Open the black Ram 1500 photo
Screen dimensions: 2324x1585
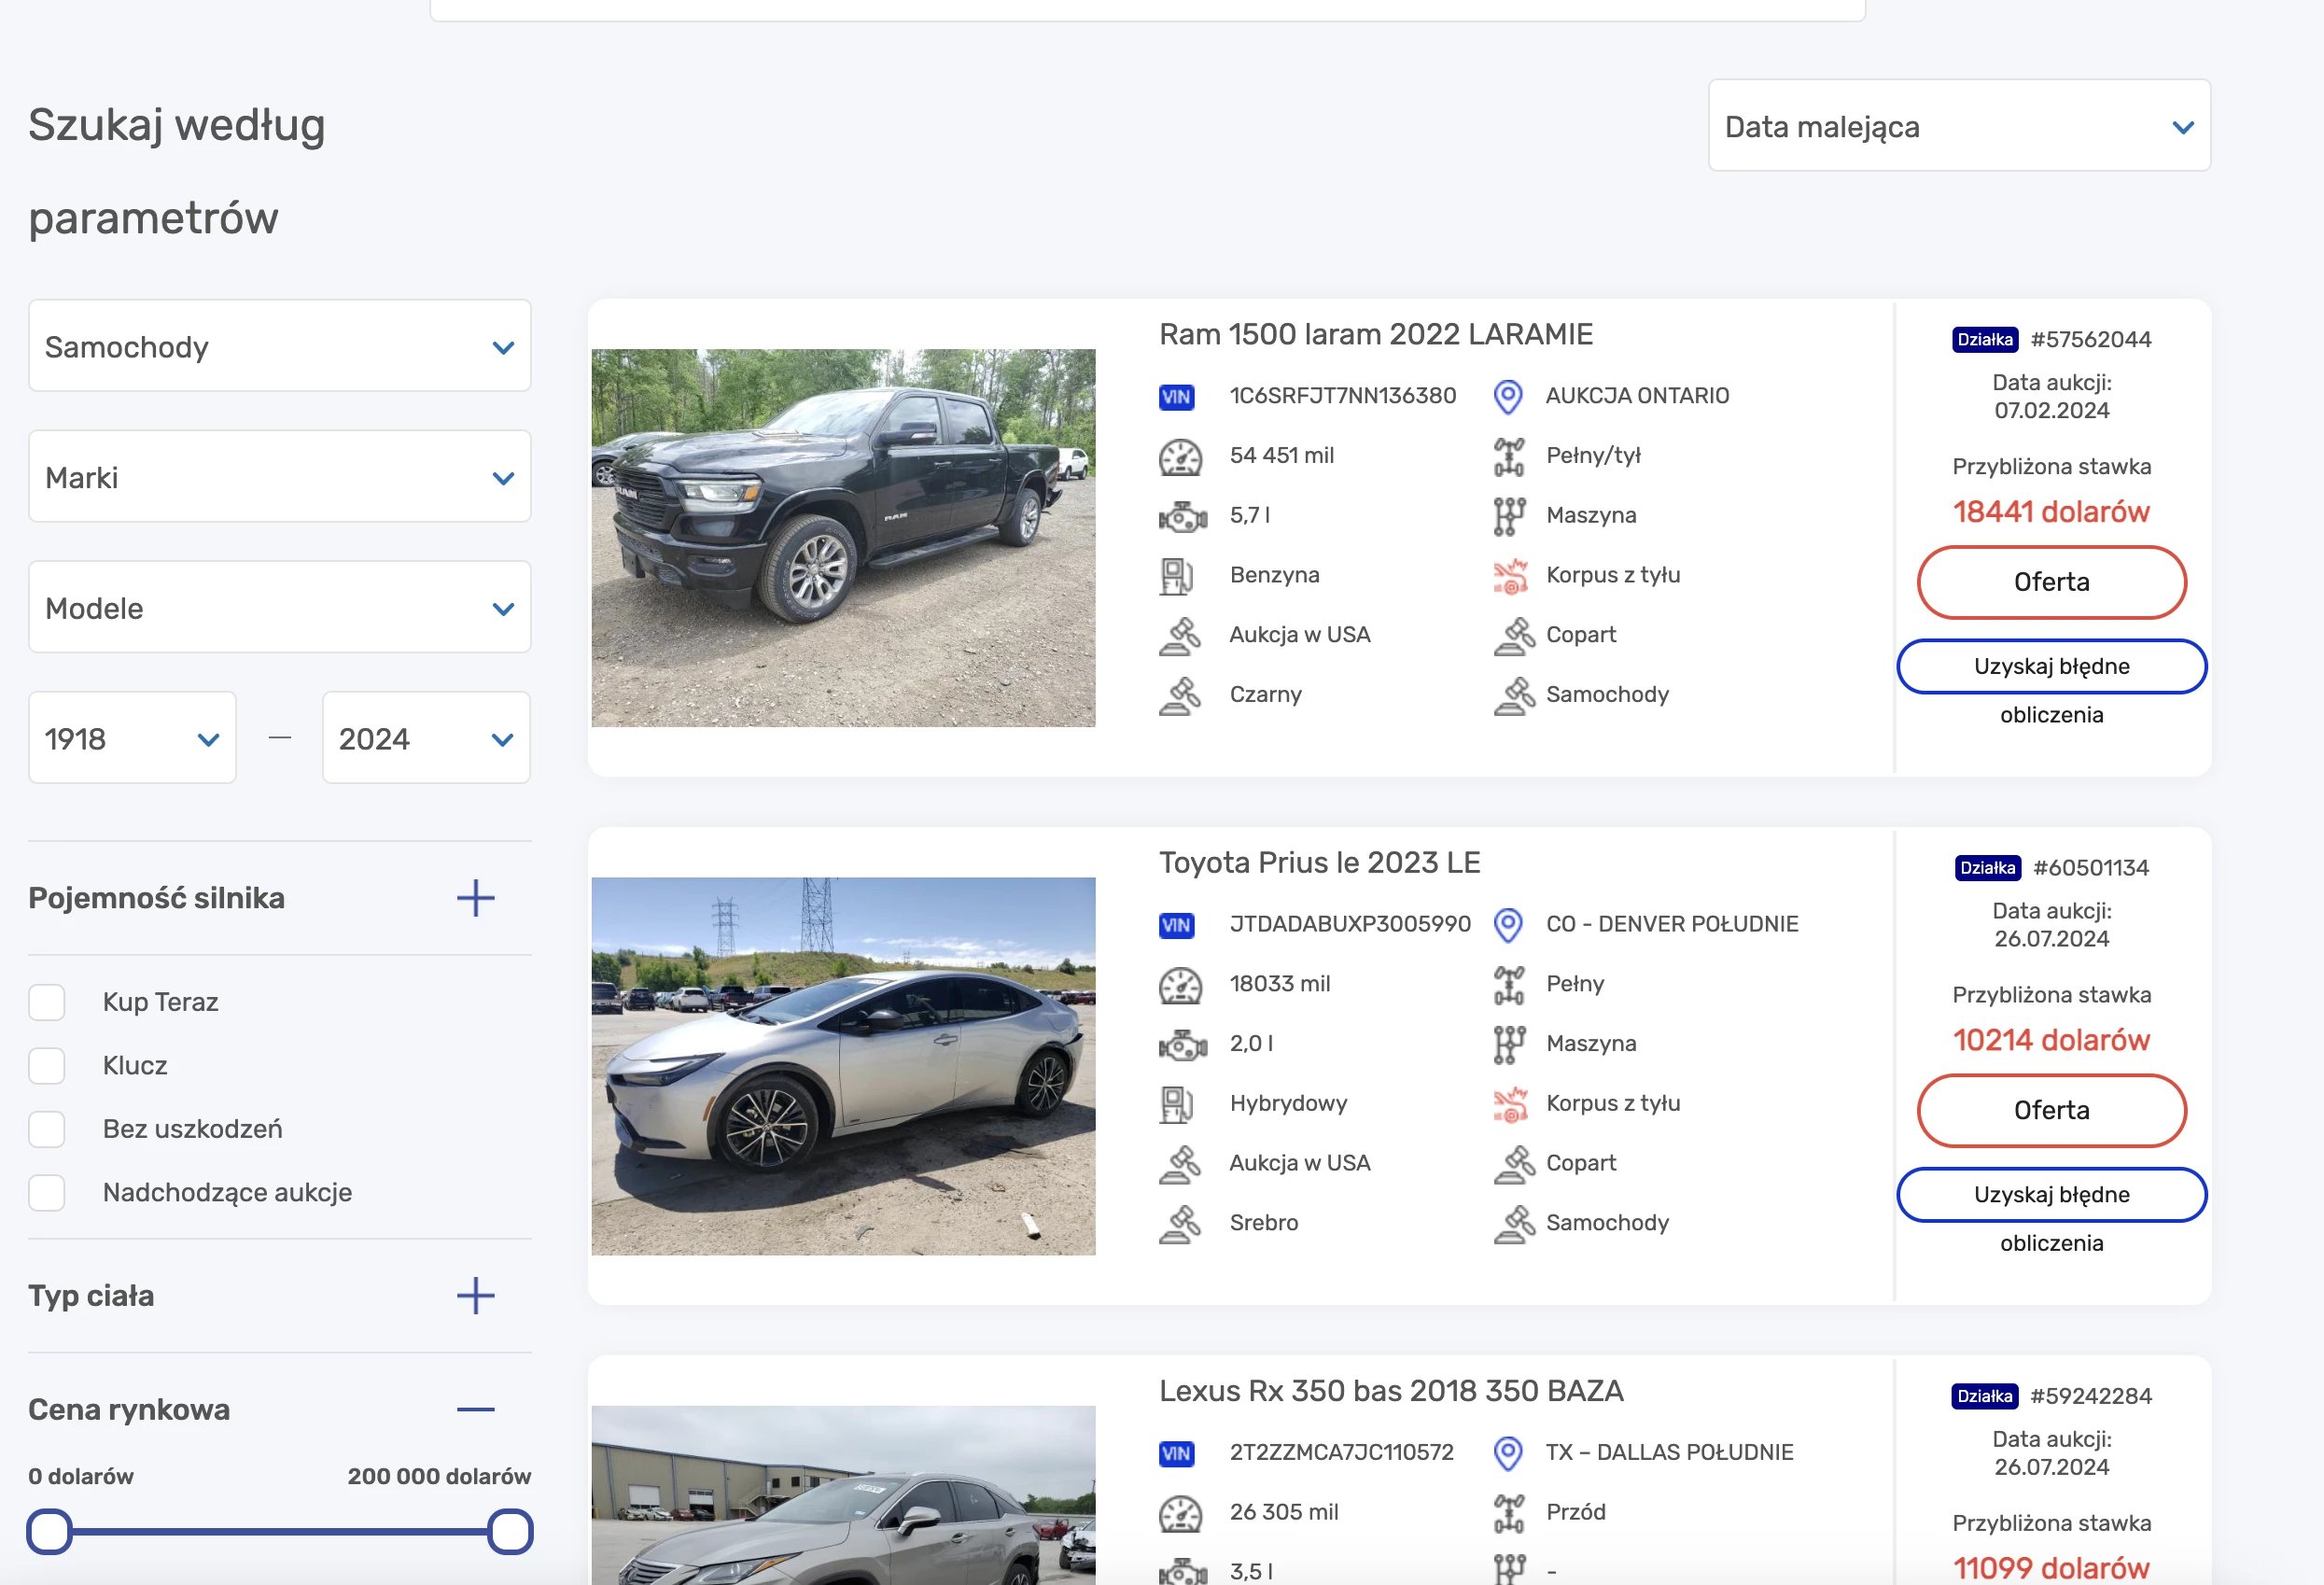(843, 538)
